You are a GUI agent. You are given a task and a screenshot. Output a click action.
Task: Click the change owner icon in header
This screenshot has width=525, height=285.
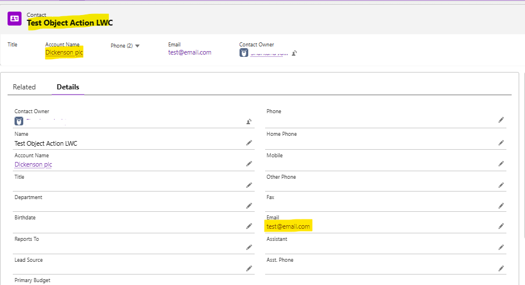(x=295, y=53)
